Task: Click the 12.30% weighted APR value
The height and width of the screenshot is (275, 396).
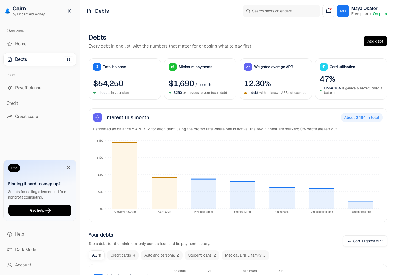Action: tap(258, 83)
